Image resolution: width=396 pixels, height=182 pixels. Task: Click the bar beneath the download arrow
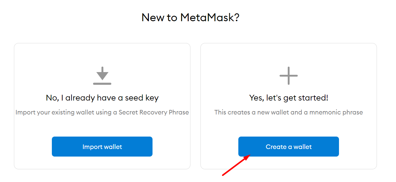(102, 84)
